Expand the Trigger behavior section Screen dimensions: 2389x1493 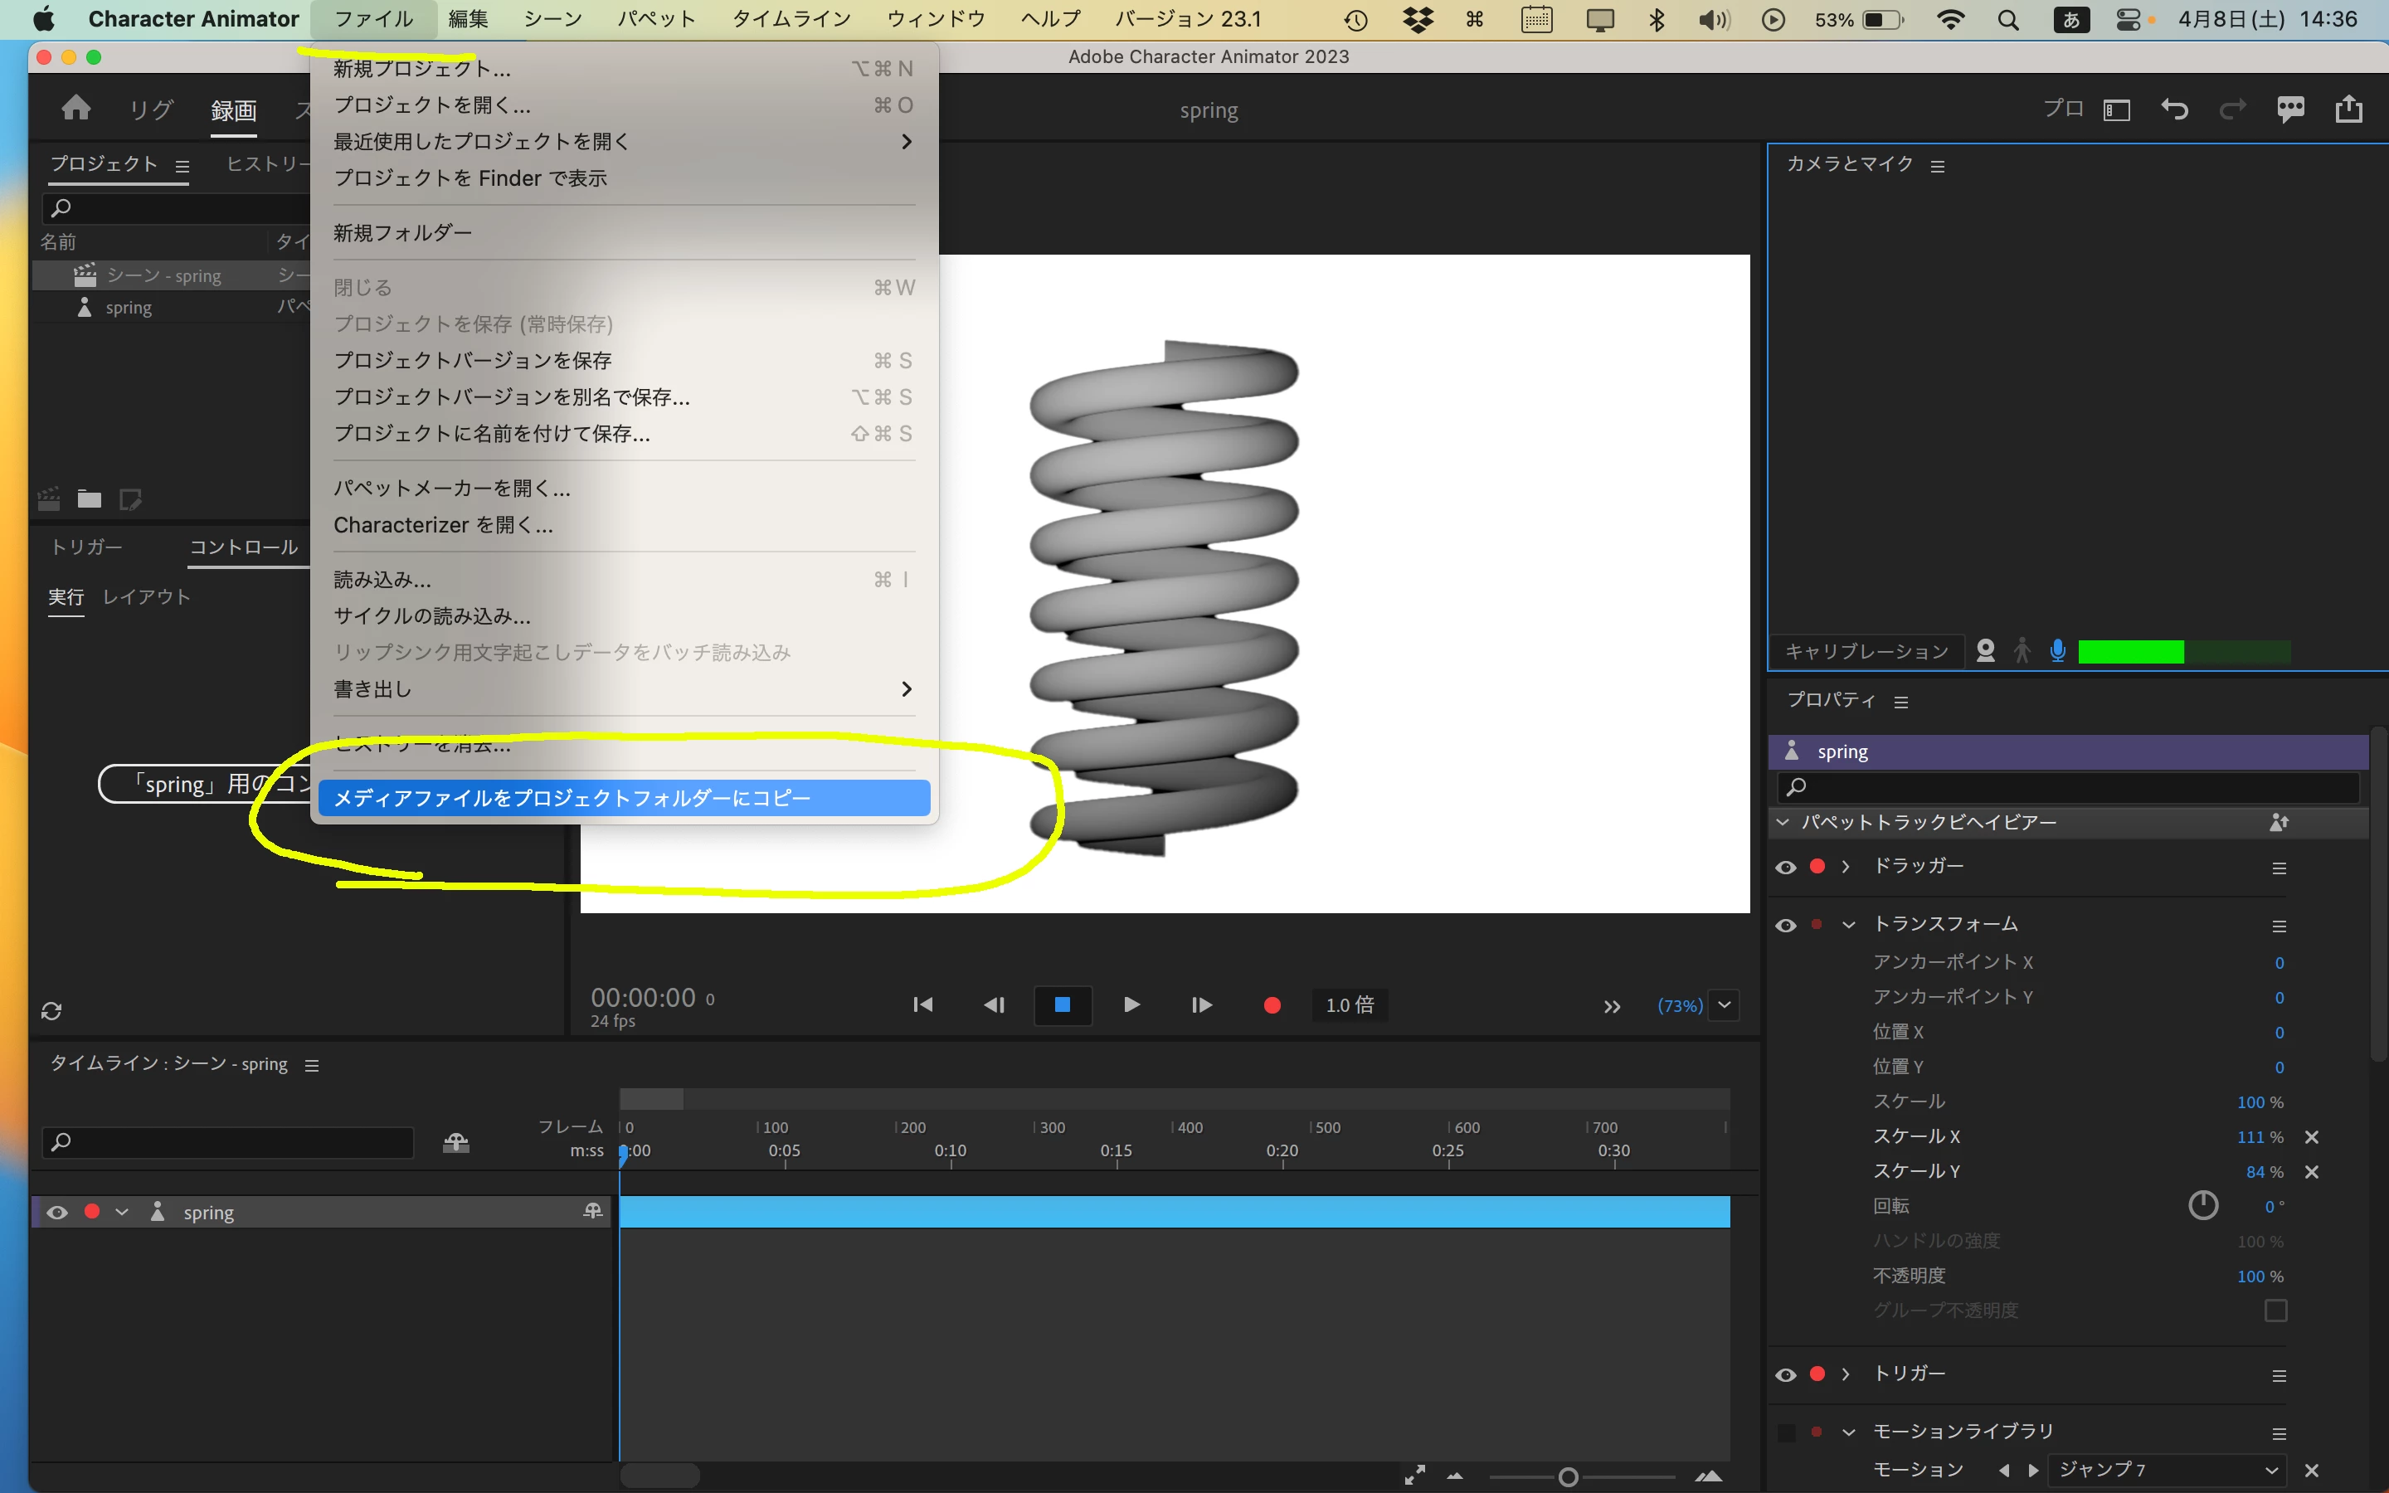pos(1846,1374)
